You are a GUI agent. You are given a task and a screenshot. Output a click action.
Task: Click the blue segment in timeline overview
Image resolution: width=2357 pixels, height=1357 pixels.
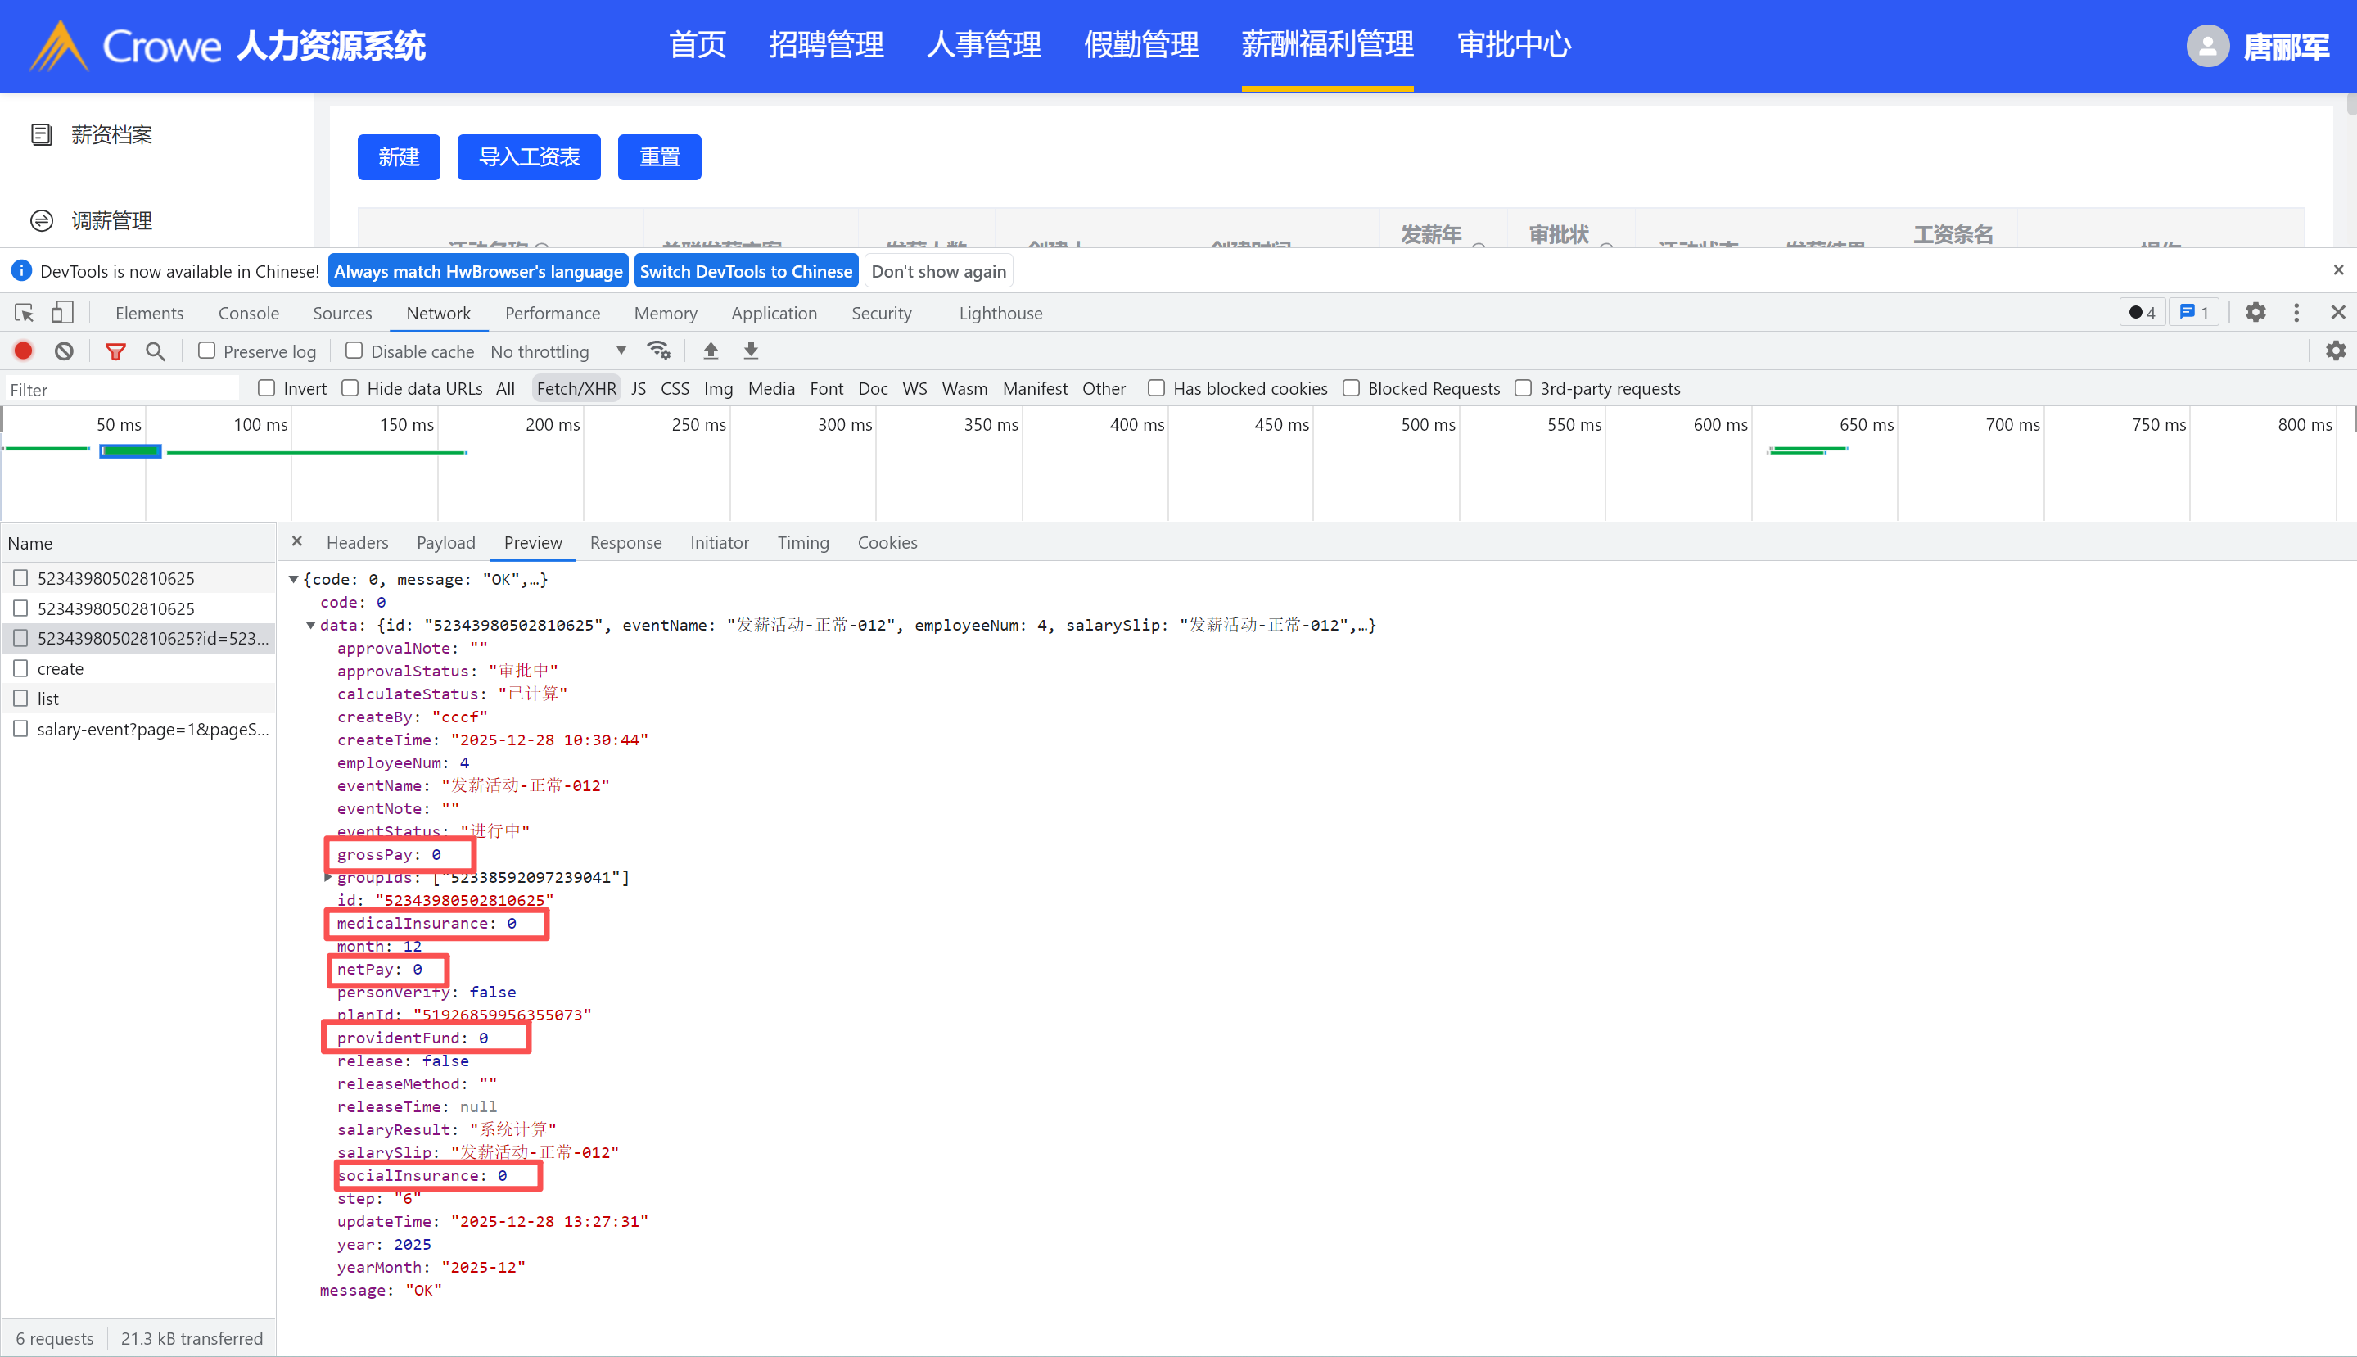coord(130,451)
